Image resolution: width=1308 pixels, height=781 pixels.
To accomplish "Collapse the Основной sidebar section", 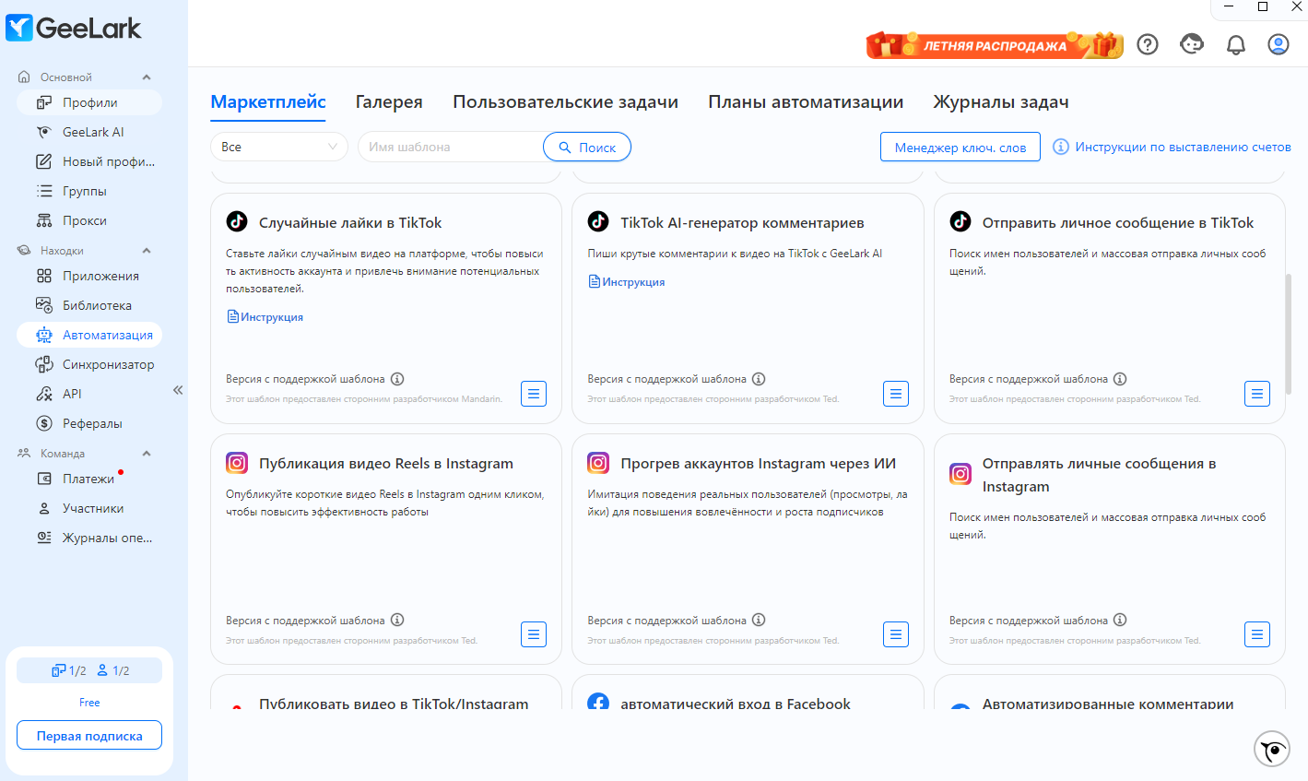I will click(147, 77).
